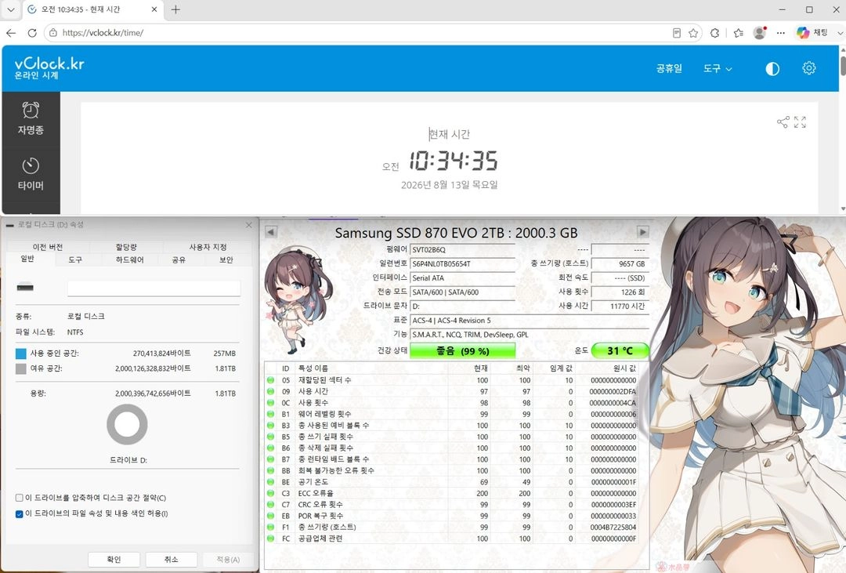Select the 공기 온도 attribute row

tap(452, 482)
